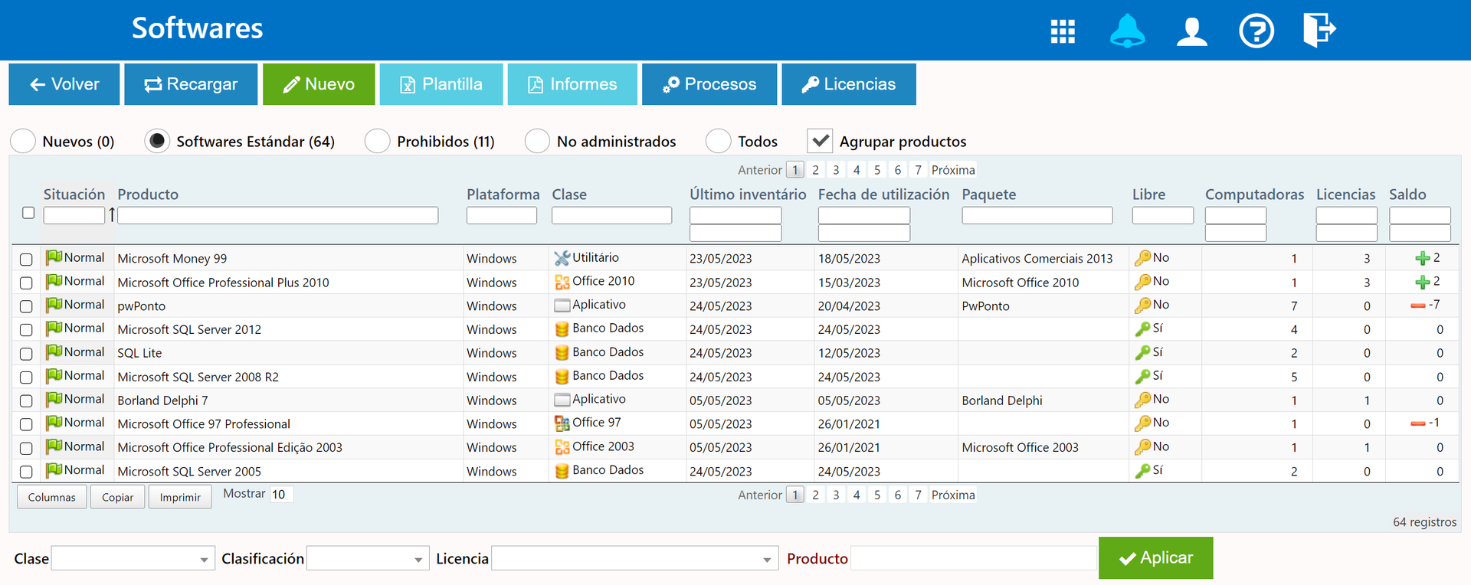Screen dimensions: 1471x585
Task: Click the notifications bell icon
Action: [x=1127, y=31]
